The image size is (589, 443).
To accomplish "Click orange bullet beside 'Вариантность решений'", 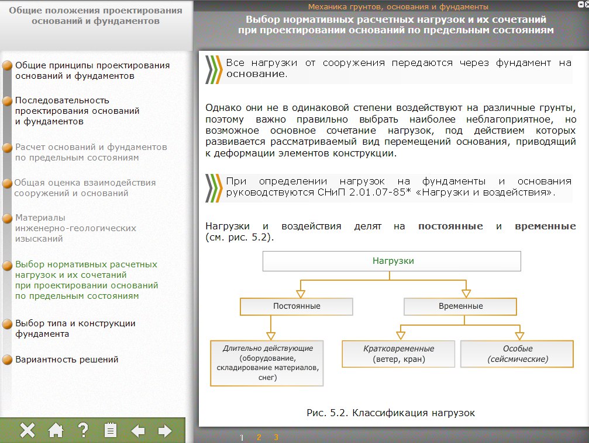I will 7,360.
